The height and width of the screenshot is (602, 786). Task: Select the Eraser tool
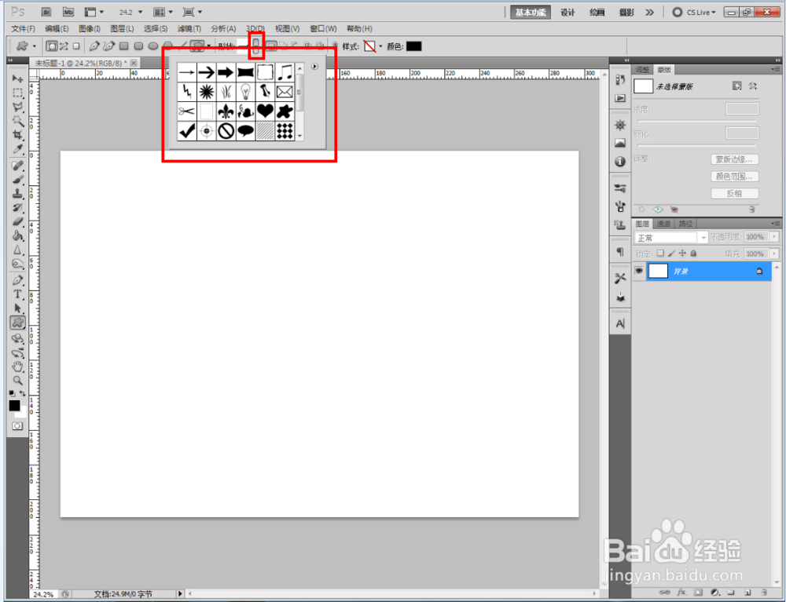pyautogui.click(x=17, y=221)
